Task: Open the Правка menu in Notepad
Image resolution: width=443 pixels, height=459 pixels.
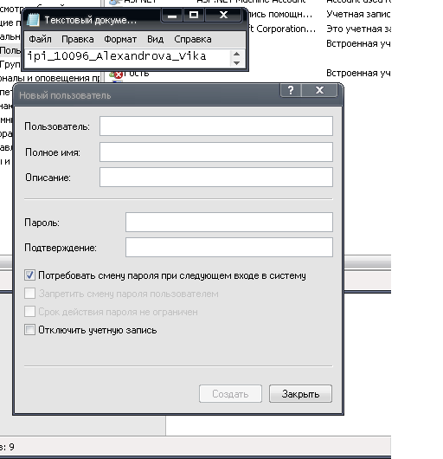Action: 78,39
